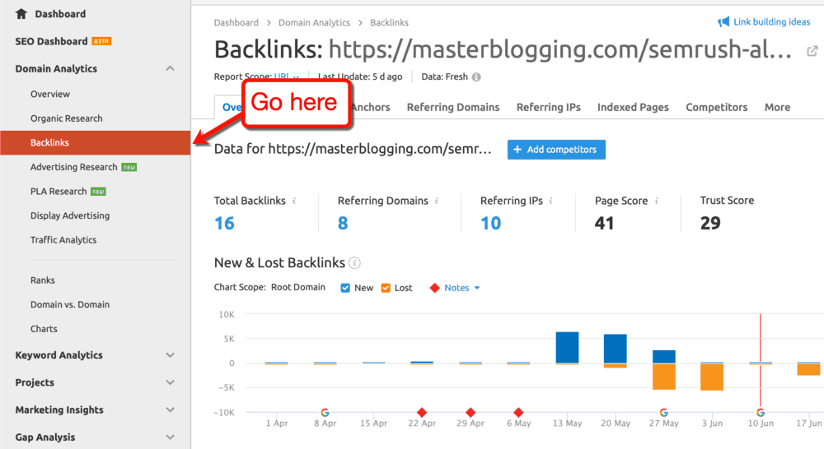The height and width of the screenshot is (449, 824).
Task: Open the More tab menu
Action: (x=777, y=108)
